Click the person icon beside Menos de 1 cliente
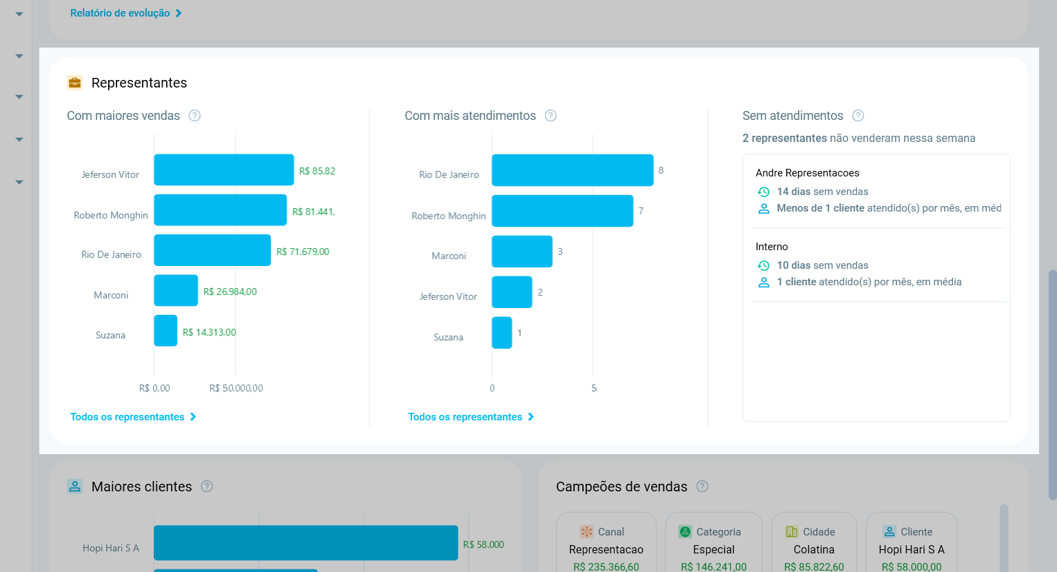 coord(763,209)
